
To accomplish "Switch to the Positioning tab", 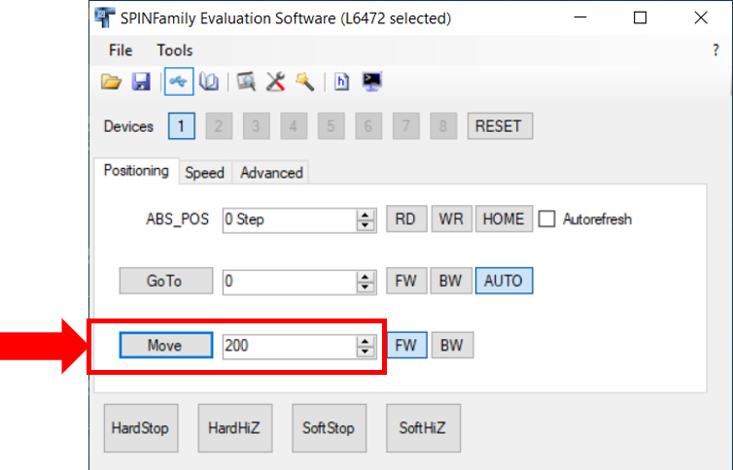I will tap(136, 171).
